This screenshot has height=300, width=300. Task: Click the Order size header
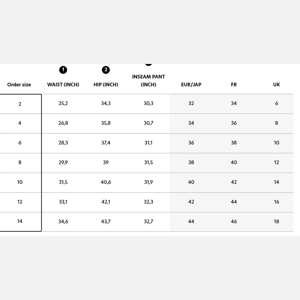[x=19, y=85]
